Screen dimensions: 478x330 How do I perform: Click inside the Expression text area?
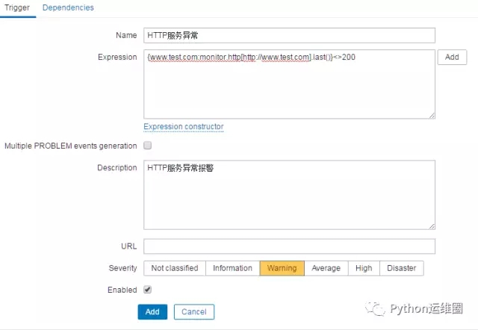pyautogui.click(x=289, y=84)
